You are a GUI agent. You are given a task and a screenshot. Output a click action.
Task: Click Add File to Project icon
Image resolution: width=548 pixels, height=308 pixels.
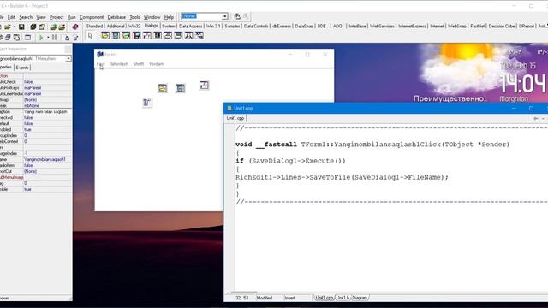tap(53, 27)
